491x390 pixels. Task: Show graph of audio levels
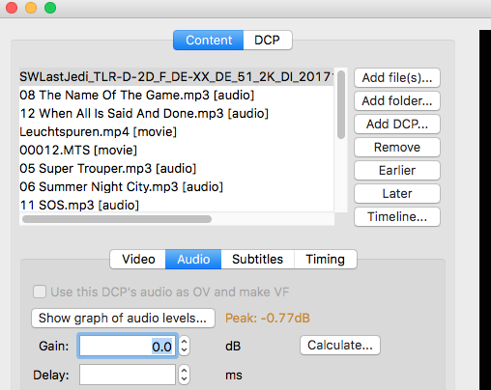tap(123, 318)
